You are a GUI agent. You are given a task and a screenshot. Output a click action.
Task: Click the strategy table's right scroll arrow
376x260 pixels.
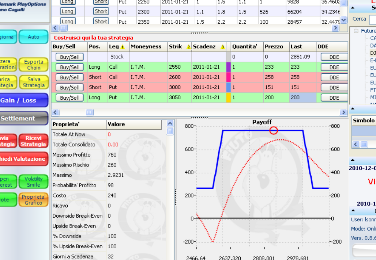pyautogui.click(x=343, y=112)
